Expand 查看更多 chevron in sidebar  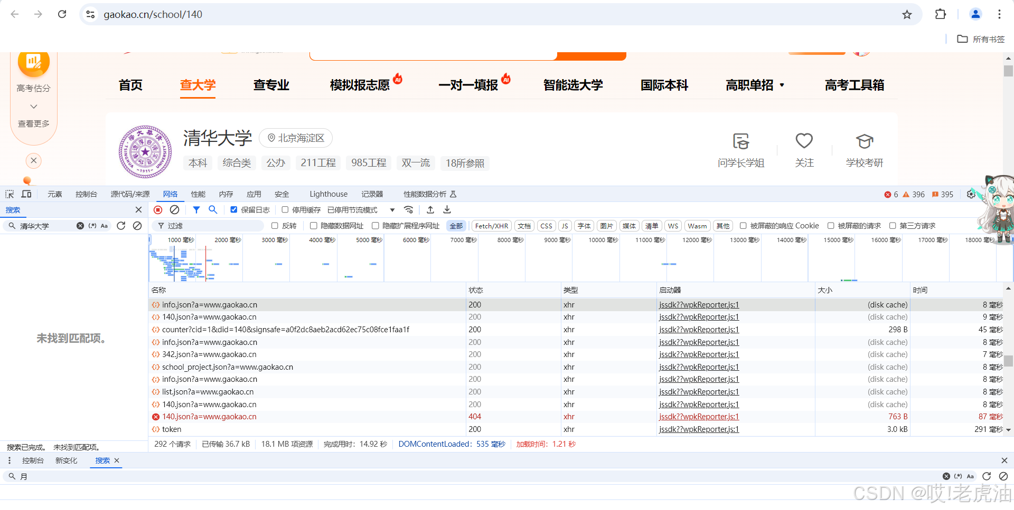point(34,107)
